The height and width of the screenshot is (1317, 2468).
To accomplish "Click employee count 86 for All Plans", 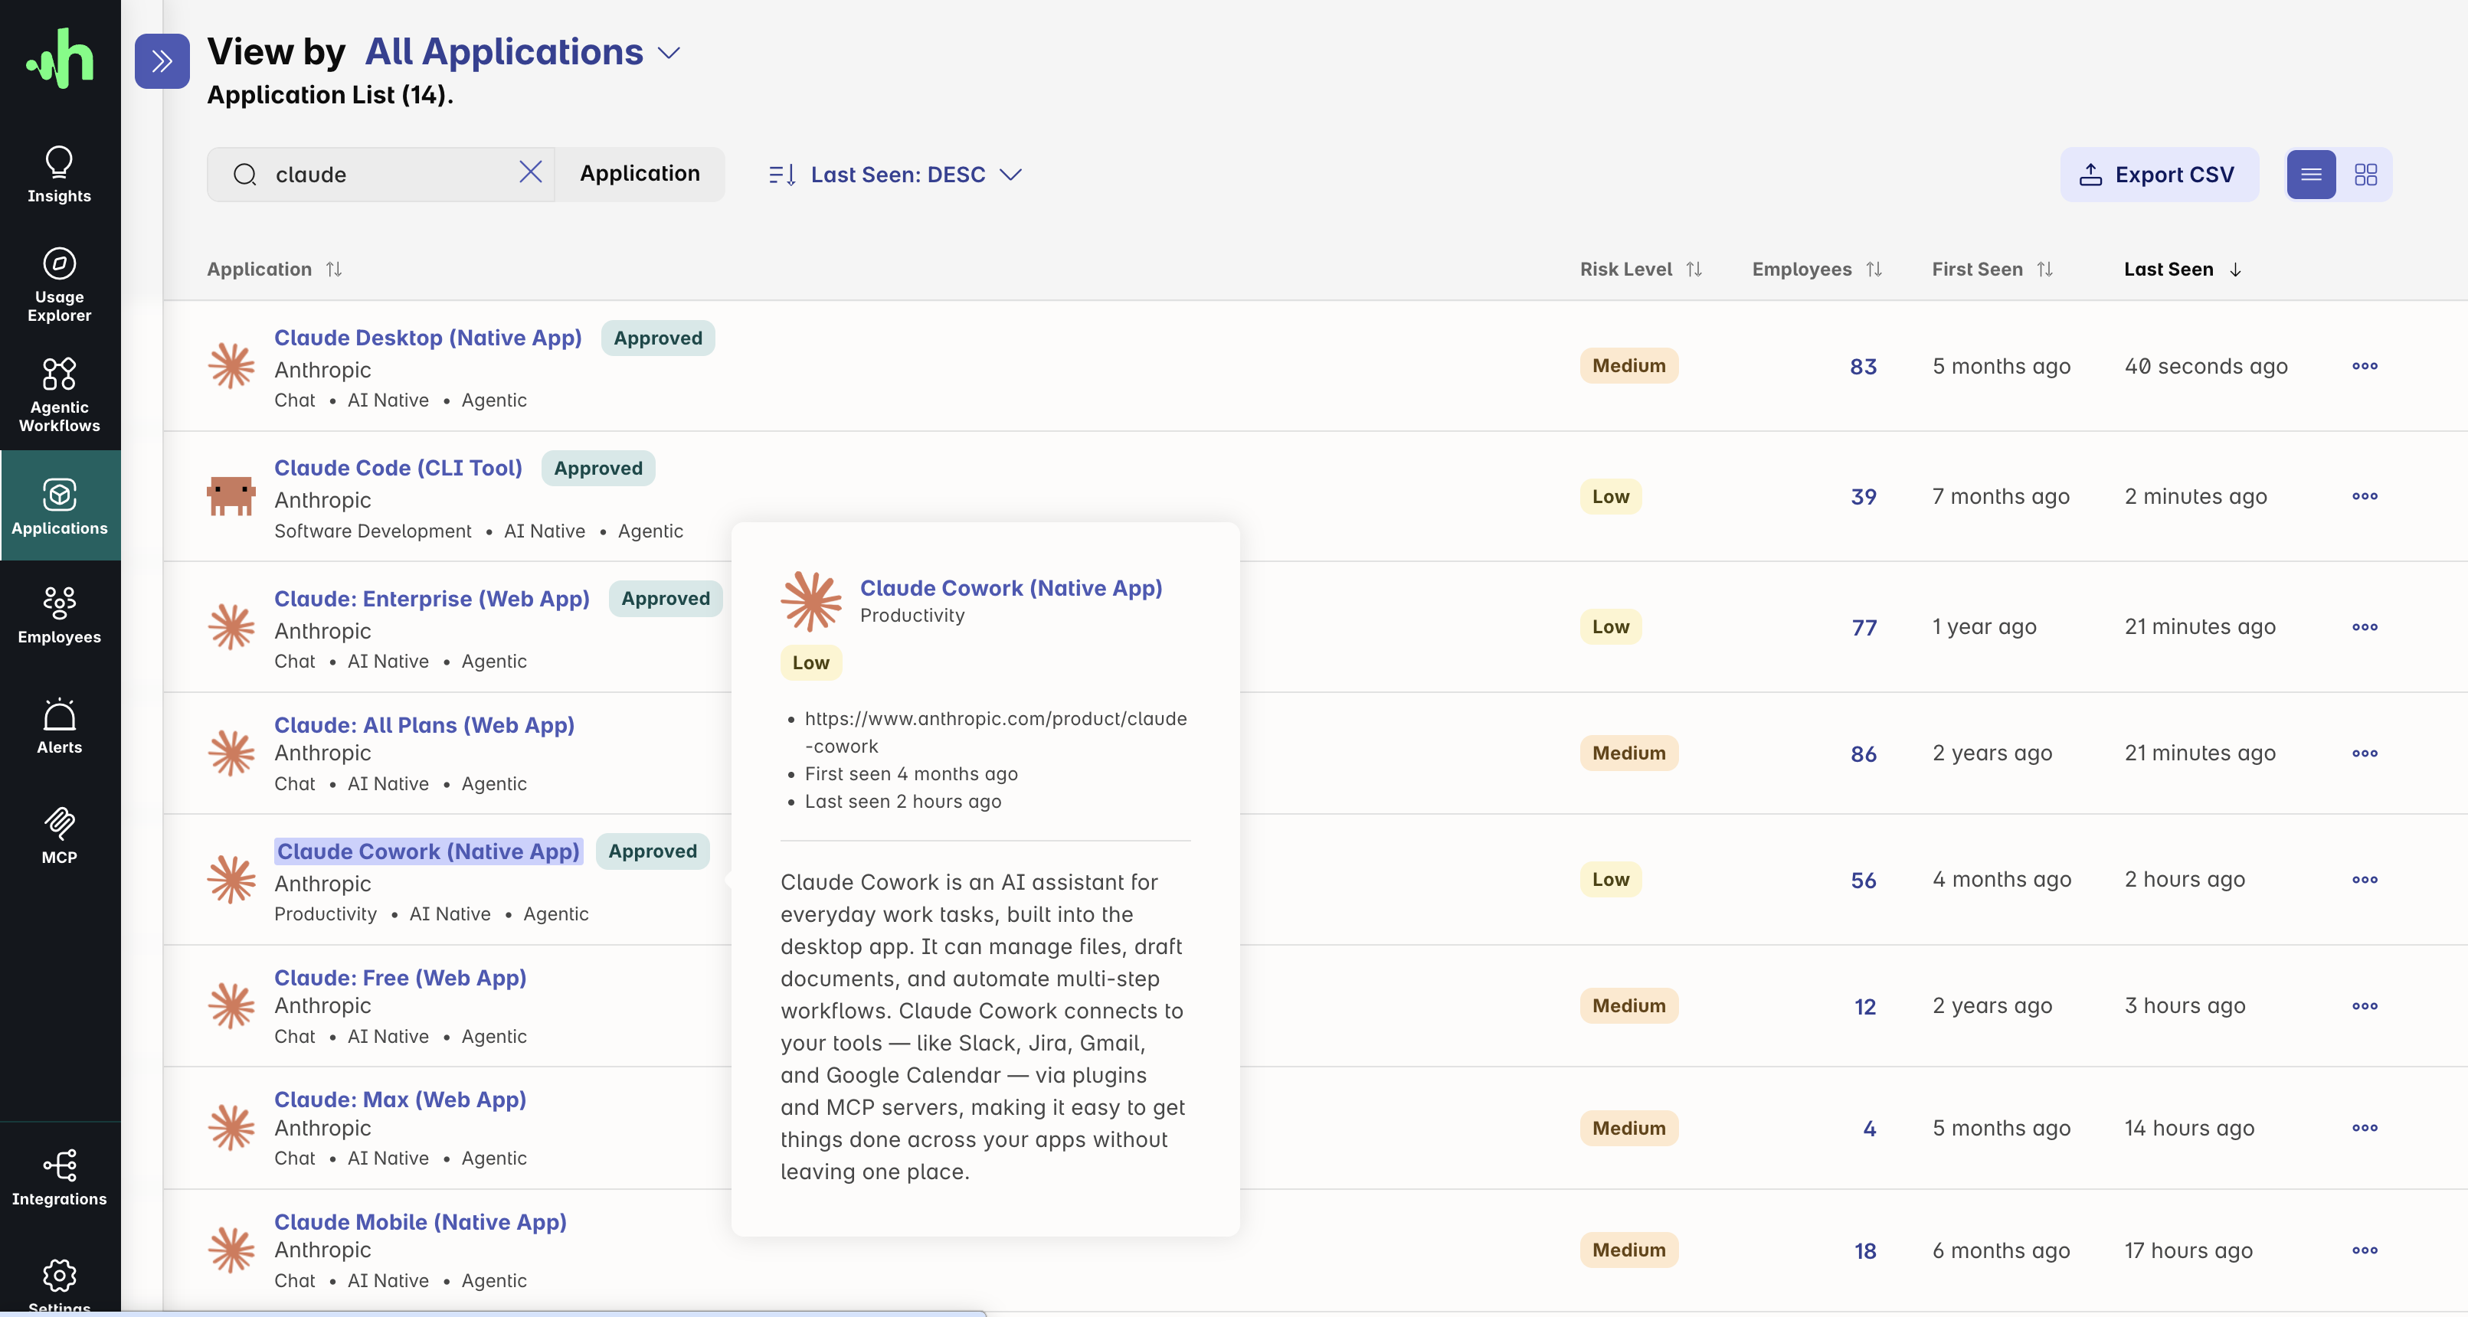I will [x=1863, y=753].
